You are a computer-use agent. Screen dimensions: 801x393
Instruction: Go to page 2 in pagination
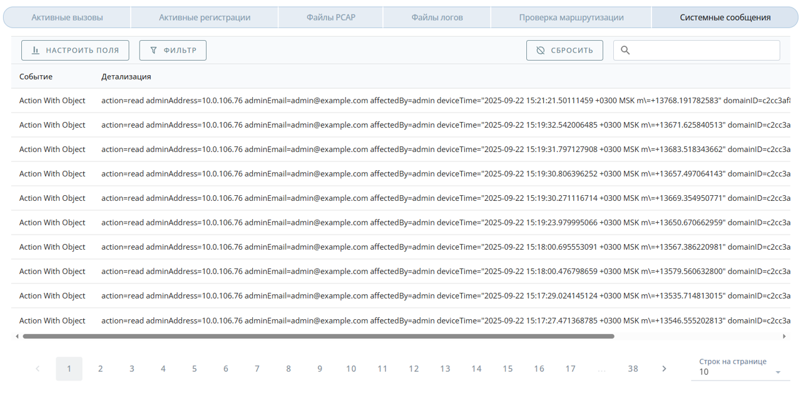[x=100, y=369]
